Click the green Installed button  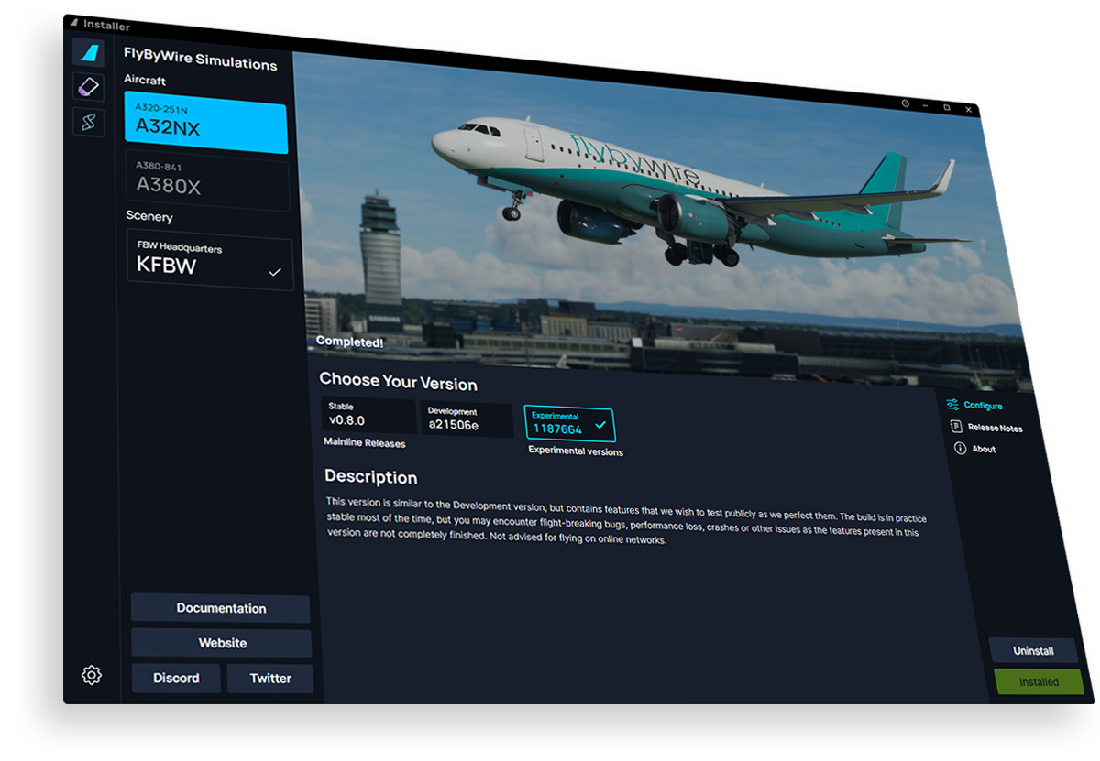[1039, 682]
